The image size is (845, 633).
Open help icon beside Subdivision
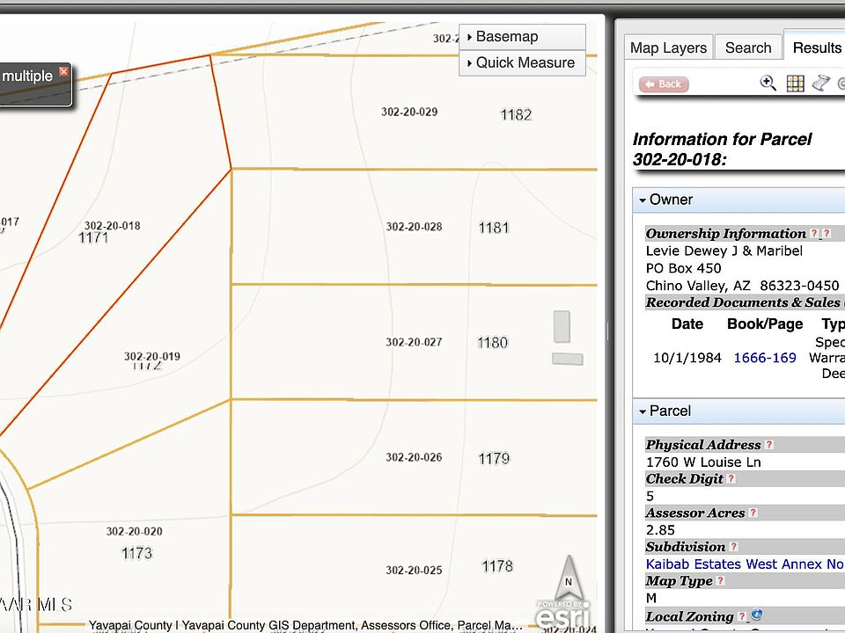[733, 546]
